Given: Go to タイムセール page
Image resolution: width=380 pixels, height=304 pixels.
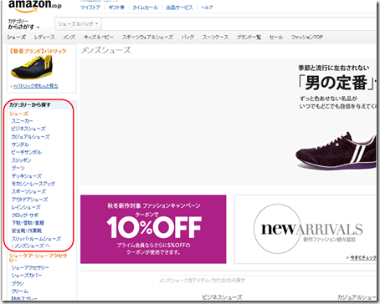Looking at the screenshot, I should coord(145,8).
